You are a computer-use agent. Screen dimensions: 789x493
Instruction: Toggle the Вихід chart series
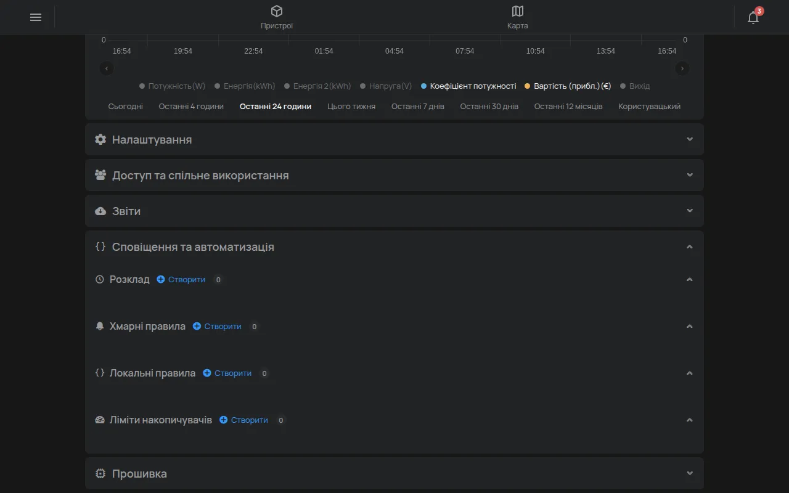(x=635, y=86)
